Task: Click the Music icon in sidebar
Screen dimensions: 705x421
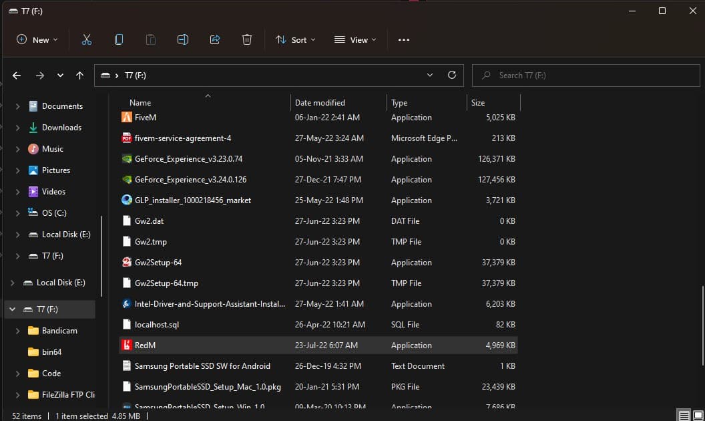Action: [x=33, y=149]
